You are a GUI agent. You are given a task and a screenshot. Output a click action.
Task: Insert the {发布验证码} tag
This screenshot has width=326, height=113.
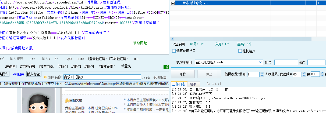(118, 59)
